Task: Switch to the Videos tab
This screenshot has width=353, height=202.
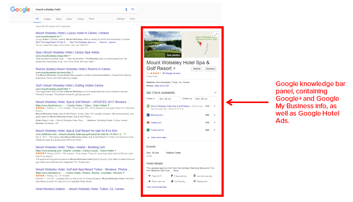Action: 80,19
